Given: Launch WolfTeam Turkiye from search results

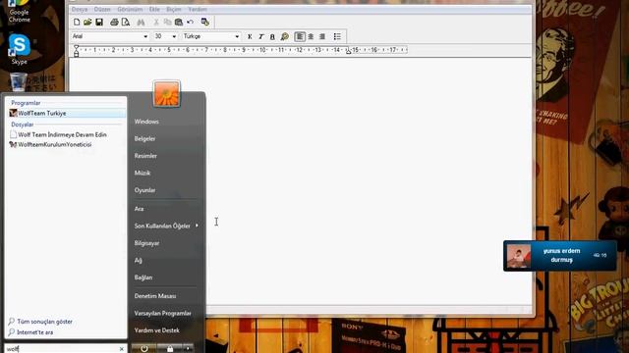Looking at the screenshot, I should coord(67,114).
